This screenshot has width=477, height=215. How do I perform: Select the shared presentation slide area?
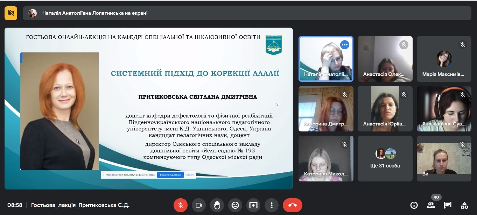point(148,108)
